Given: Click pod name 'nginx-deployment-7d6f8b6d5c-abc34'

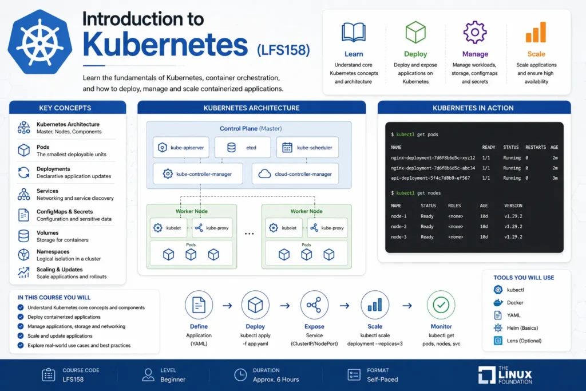Looking at the screenshot, I should point(433,168).
